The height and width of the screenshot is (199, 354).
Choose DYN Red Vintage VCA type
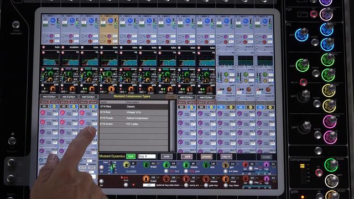tap(134, 112)
